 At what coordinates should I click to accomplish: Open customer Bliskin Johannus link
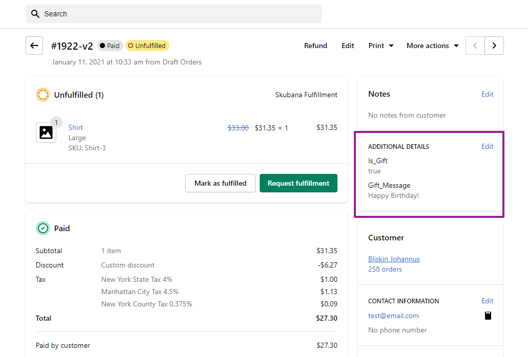click(394, 259)
